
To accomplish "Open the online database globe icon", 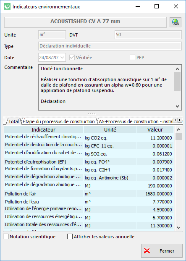I will pos(176,22).
